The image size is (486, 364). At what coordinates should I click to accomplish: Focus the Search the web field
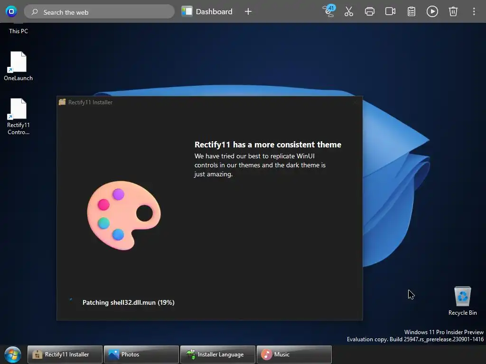[x=99, y=12]
